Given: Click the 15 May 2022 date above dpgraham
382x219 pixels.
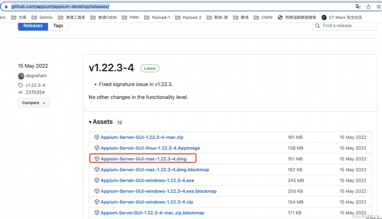Looking at the screenshot, I should click(33, 66).
